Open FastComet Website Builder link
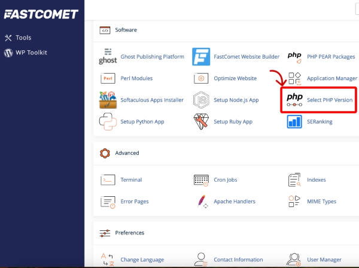Image resolution: width=359 pixels, height=268 pixels. tap(247, 56)
